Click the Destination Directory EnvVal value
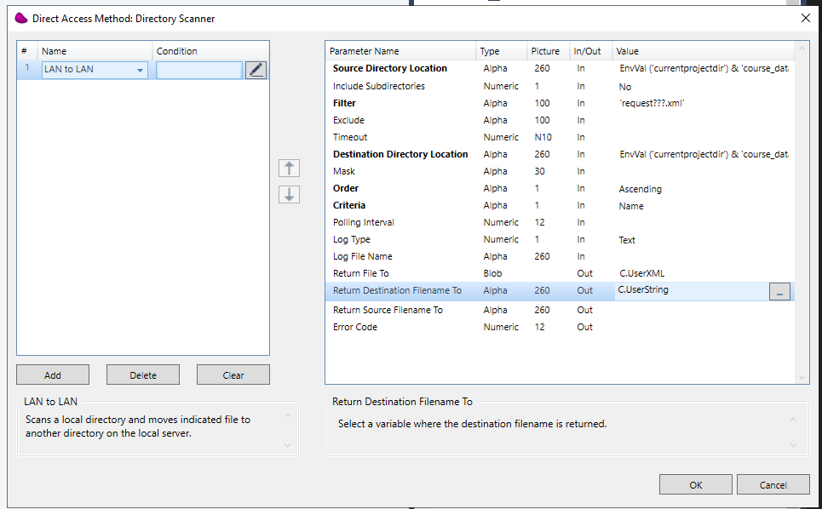822x509 pixels. coord(704,154)
